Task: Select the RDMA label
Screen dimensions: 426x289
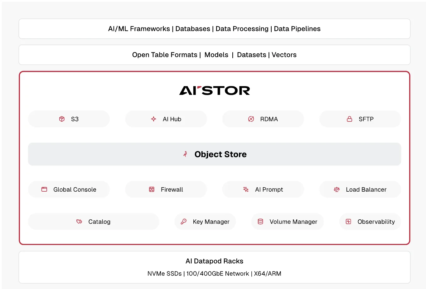Action: [x=269, y=119]
